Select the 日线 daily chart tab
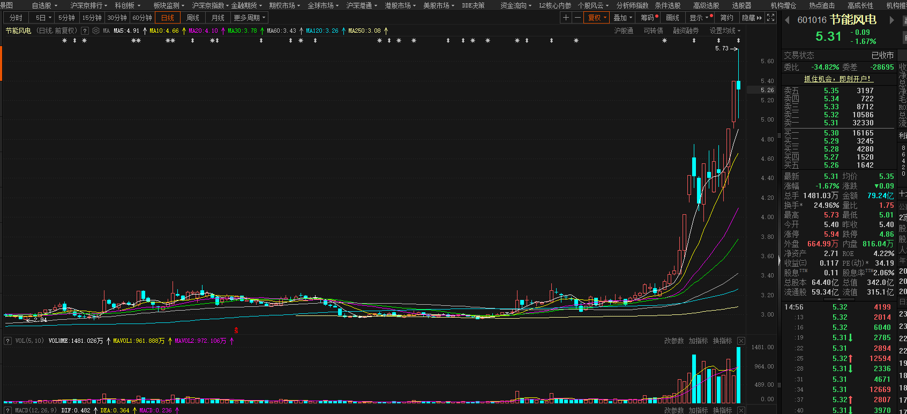The width and height of the screenshot is (907, 414). coord(168,18)
